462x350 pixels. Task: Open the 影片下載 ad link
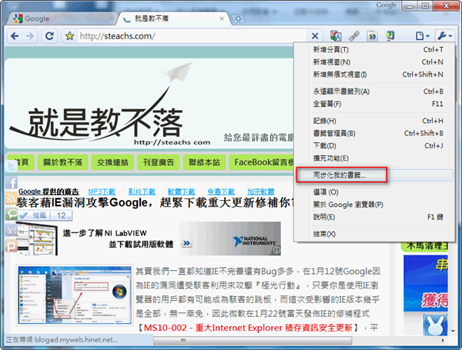142,192
